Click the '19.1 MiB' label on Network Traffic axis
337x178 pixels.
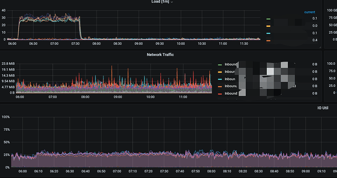(8, 70)
